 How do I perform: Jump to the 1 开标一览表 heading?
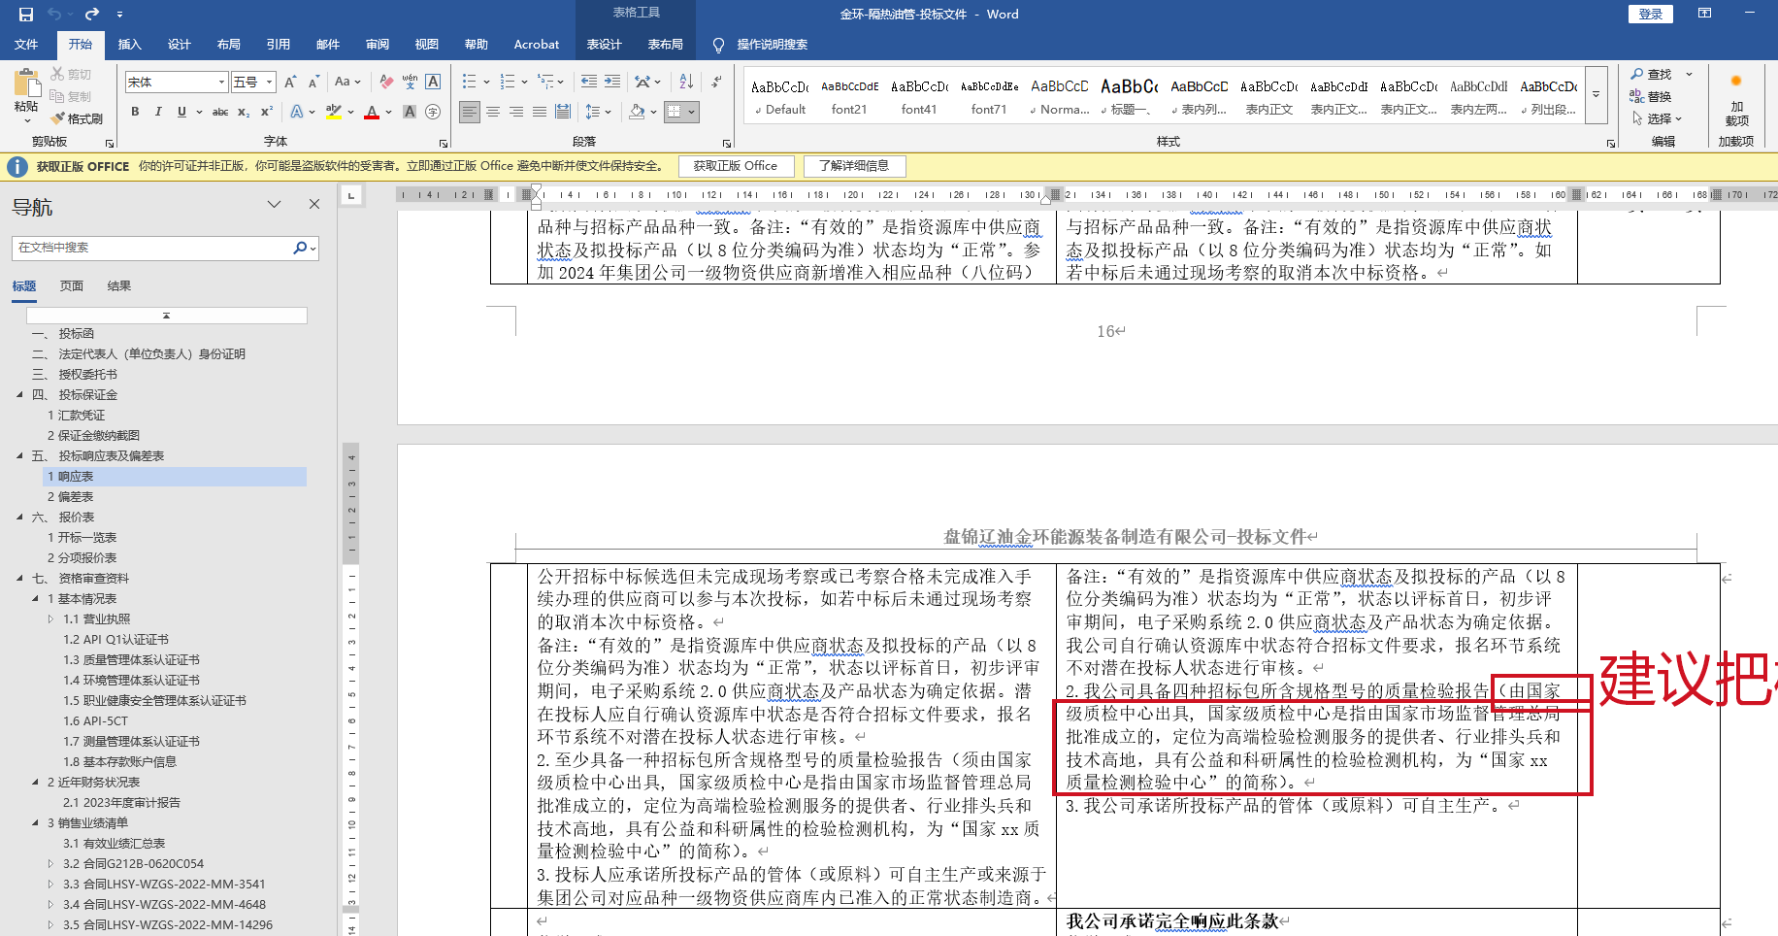point(82,538)
